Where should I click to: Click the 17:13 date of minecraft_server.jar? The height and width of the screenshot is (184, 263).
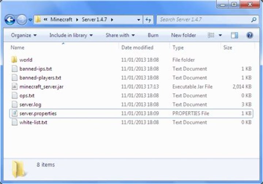[140, 87]
